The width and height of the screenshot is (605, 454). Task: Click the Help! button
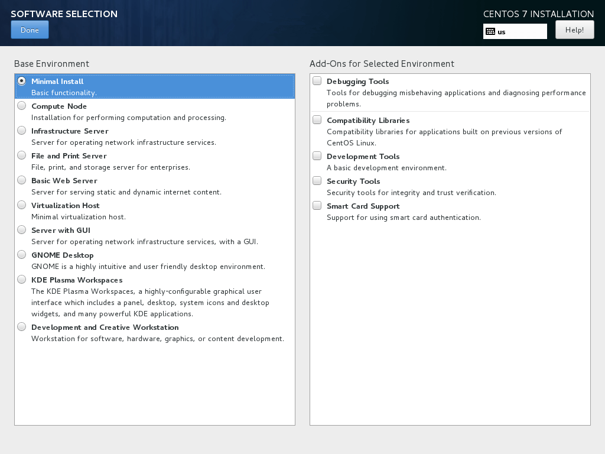[574, 30]
